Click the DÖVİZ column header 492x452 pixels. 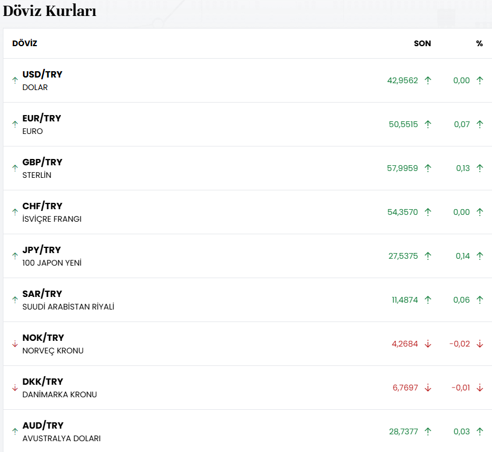pos(24,43)
